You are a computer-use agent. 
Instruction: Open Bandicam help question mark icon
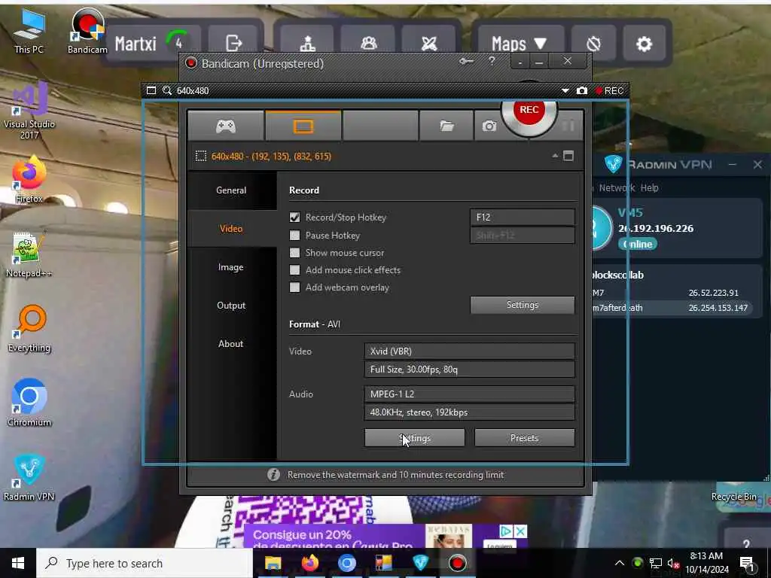[492, 61]
